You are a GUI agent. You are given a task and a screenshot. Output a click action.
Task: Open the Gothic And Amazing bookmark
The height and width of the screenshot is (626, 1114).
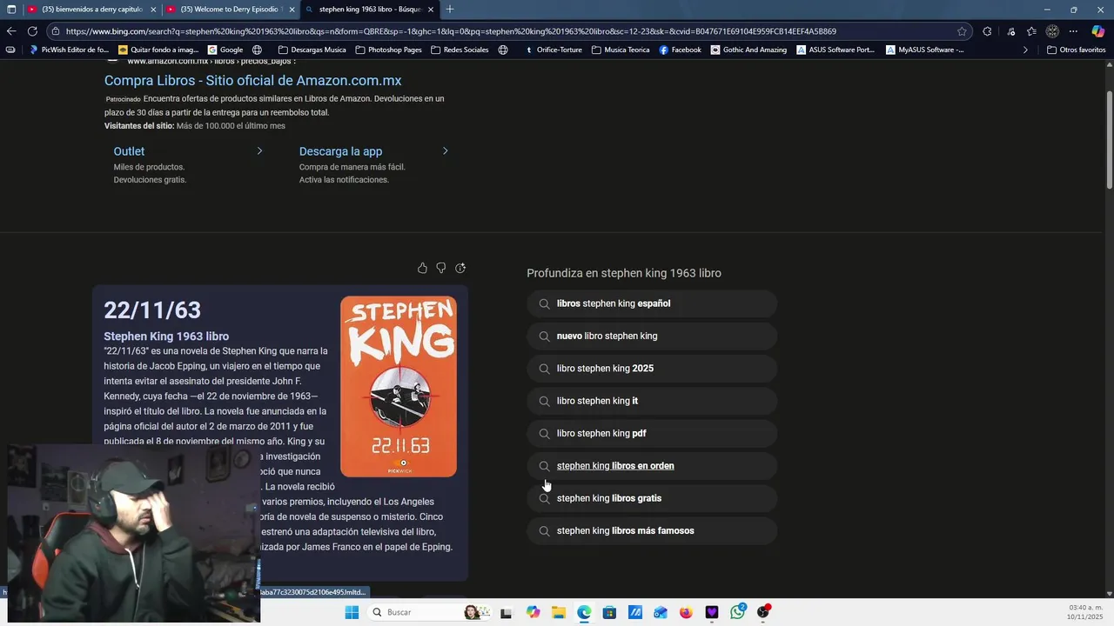coord(748,50)
